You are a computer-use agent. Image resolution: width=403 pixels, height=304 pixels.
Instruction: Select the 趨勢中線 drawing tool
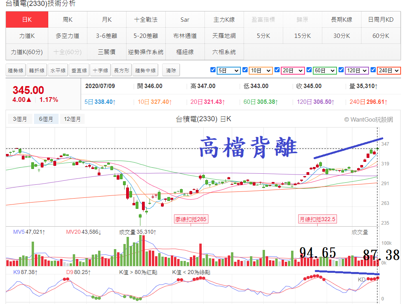pyautogui.click(x=146, y=70)
